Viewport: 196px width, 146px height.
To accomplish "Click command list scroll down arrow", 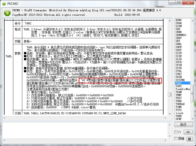I will [x=192, y=119].
